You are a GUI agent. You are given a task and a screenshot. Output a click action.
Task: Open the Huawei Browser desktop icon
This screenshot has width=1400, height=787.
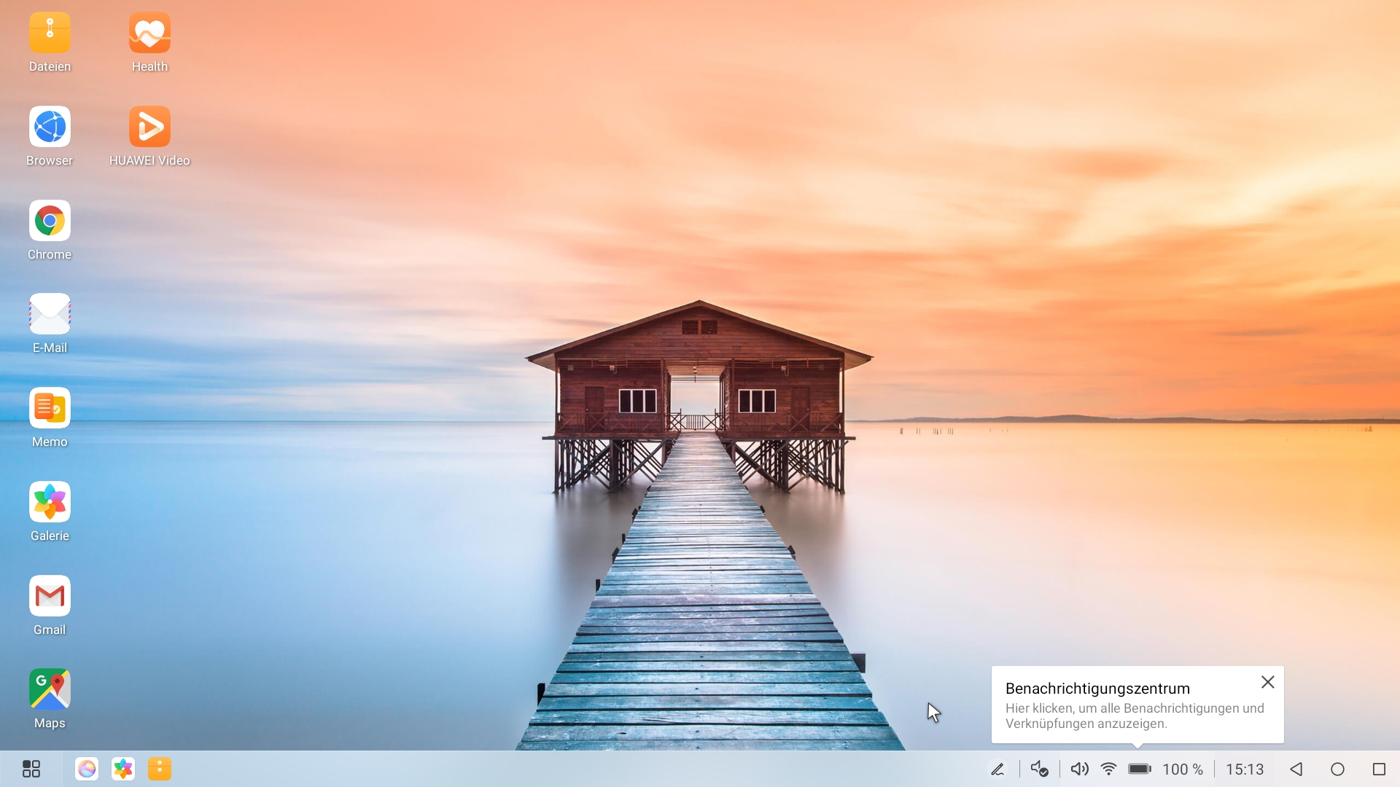tap(50, 127)
